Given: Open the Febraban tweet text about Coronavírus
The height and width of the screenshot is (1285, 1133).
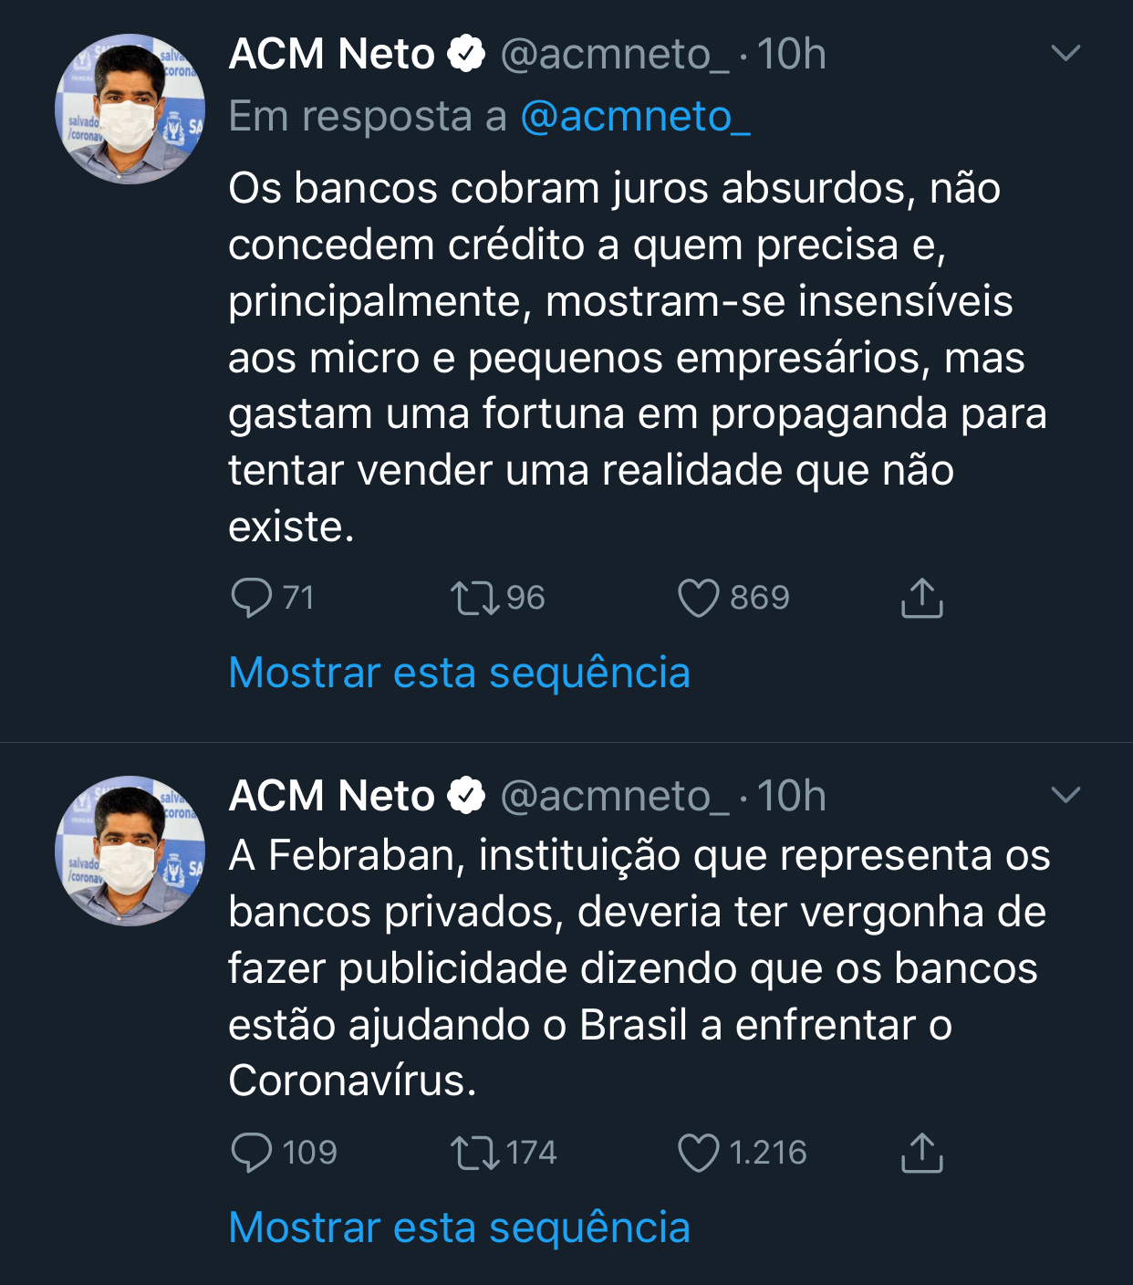Looking at the screenshot, I should 639,967.
